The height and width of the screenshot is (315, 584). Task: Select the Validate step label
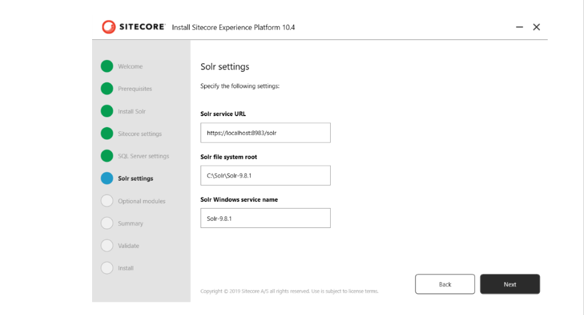click(x=128, y=246)
